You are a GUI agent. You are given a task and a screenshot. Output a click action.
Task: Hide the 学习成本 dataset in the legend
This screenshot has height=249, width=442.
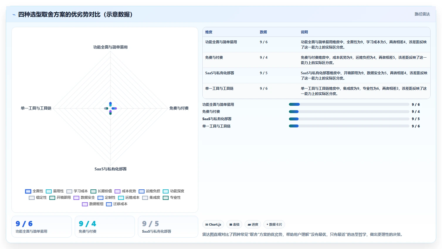coord(77,191)
